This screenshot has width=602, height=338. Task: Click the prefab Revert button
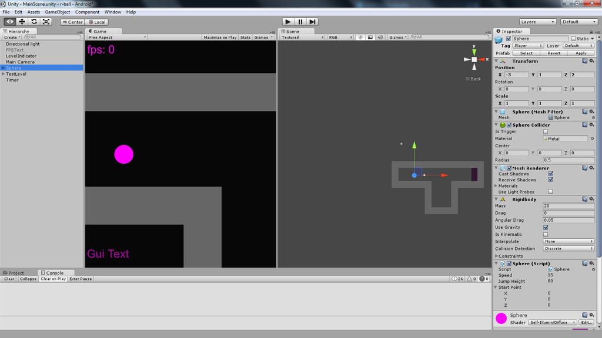pyautogui.click(x=554, y=53)
